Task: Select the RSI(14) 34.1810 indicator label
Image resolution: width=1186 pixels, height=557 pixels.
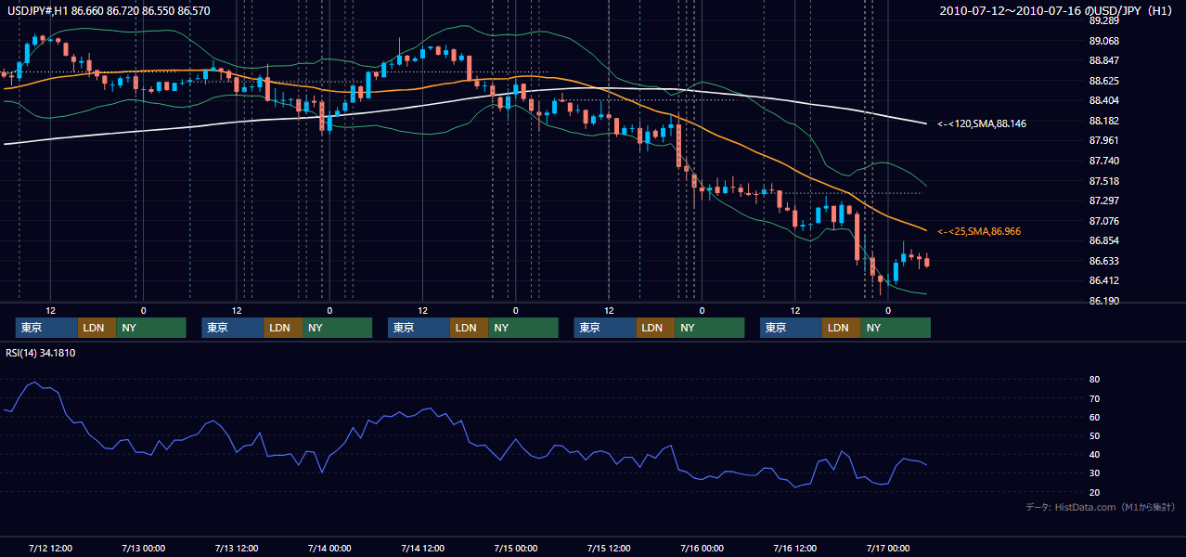Action: 41,353
